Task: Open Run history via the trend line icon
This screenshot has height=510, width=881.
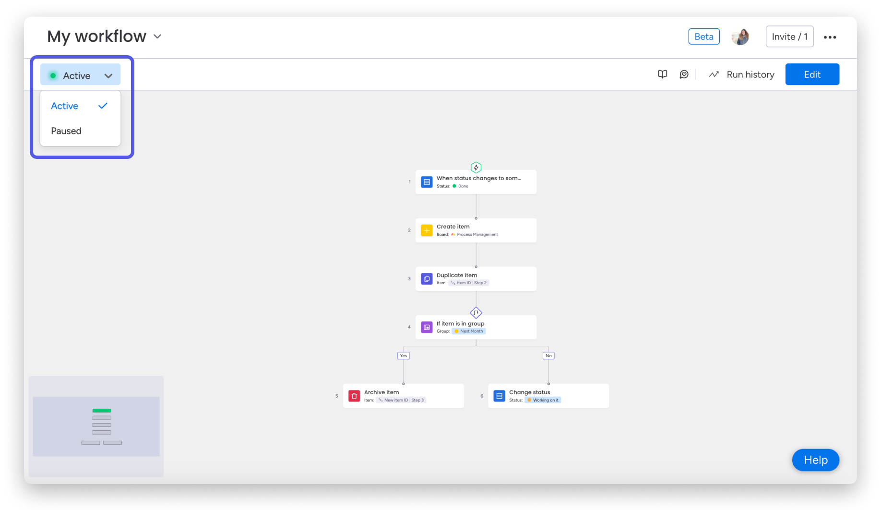Action: pyautogui.click(x=714, y=74)
